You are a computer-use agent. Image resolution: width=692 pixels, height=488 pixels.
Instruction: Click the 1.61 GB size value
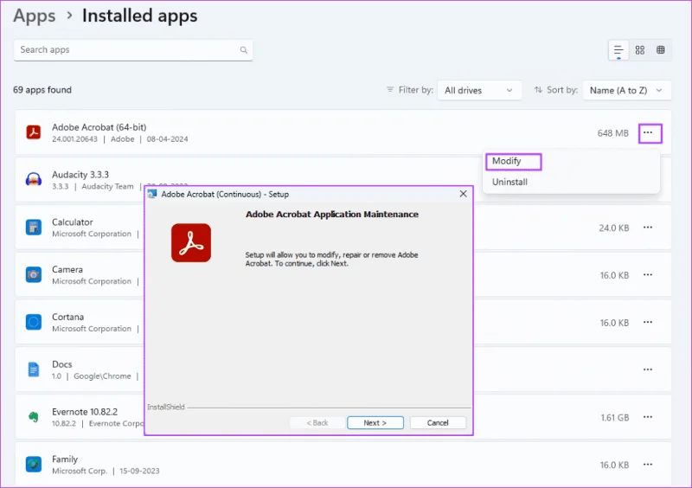pos(615,417)
